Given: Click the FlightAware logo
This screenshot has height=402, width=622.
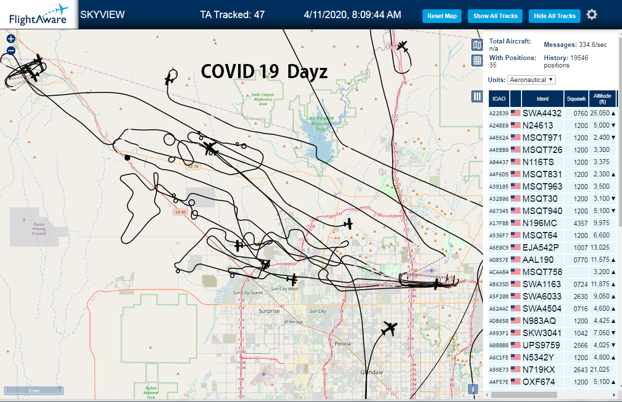Looking at the screenshot, I should 39,15.
